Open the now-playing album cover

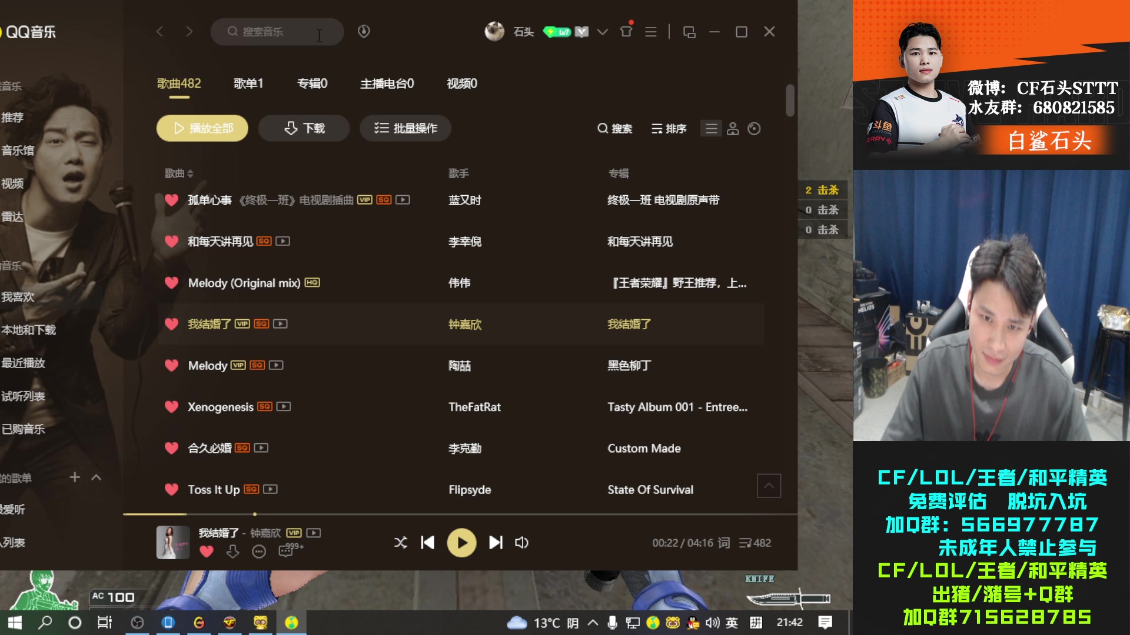(173, 542)
